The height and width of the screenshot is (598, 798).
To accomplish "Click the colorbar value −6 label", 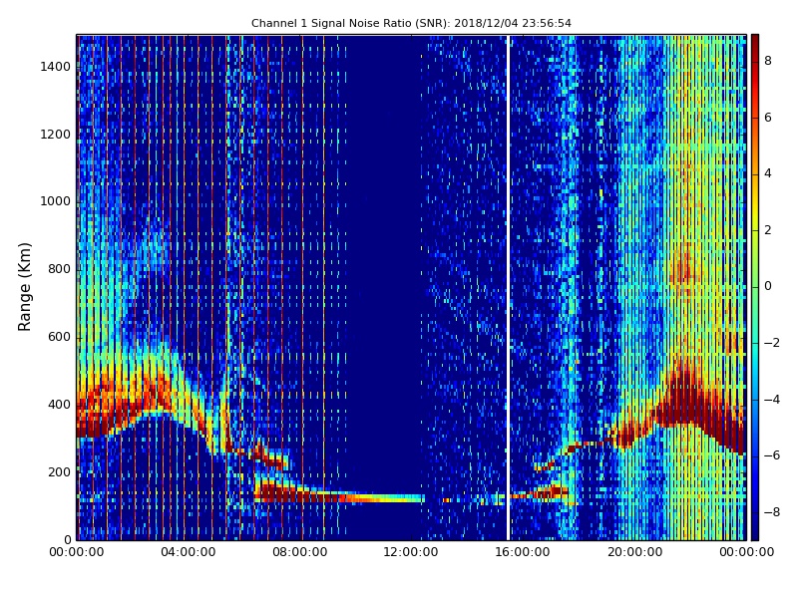I will [771, 455].
